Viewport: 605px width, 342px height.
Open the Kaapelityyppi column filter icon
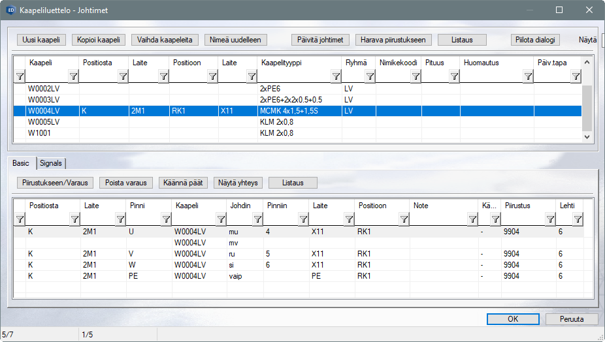point(335,77)
